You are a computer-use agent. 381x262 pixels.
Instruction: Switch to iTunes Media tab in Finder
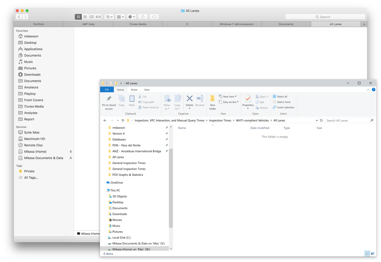pyautogui.click(x=138, y=24)
